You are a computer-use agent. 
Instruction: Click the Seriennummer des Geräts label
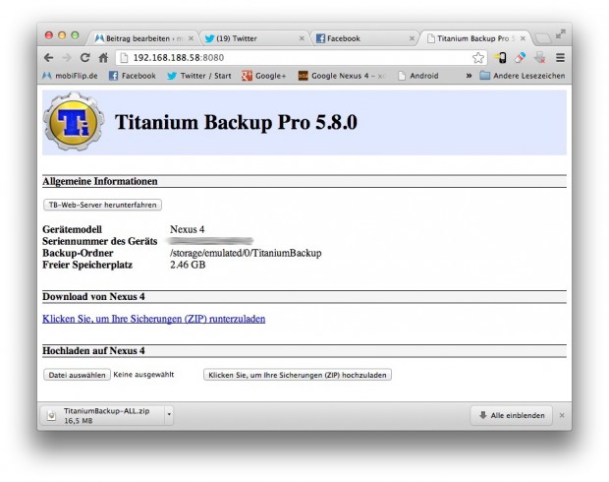point(100,241)
